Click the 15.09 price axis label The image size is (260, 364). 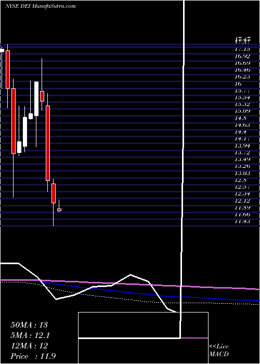[x=242, y=111]
